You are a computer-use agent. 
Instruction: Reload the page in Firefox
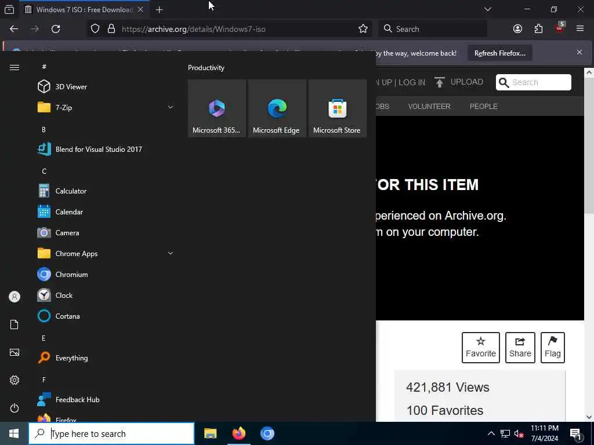(56, 29)
